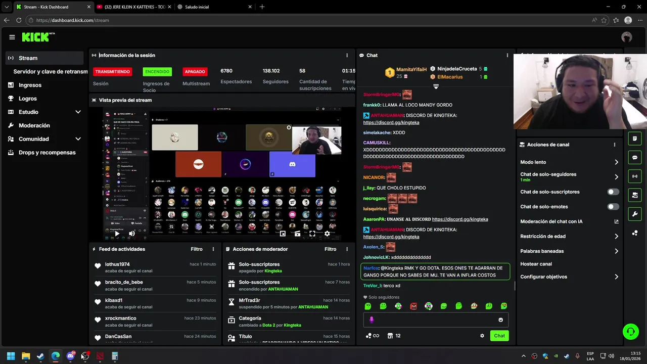647x364 pixels.
Task: Click the purple microphone icon in chat box
Action: click(372, 320)
